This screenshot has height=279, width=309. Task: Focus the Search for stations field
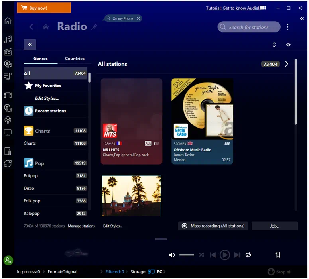[249, 27]
